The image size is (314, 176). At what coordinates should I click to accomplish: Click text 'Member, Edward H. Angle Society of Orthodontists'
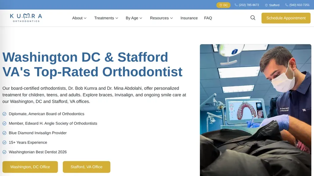pos(53,123)
